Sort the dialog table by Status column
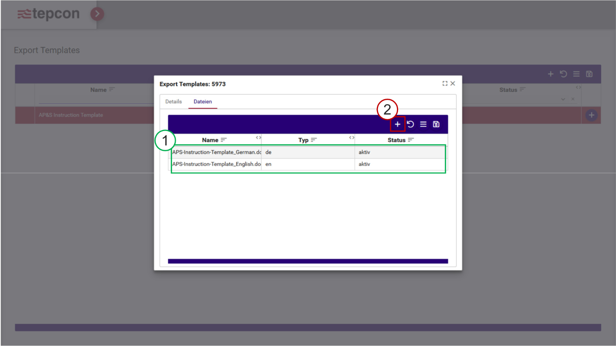The image size is (616, 346). coord(411,140)
